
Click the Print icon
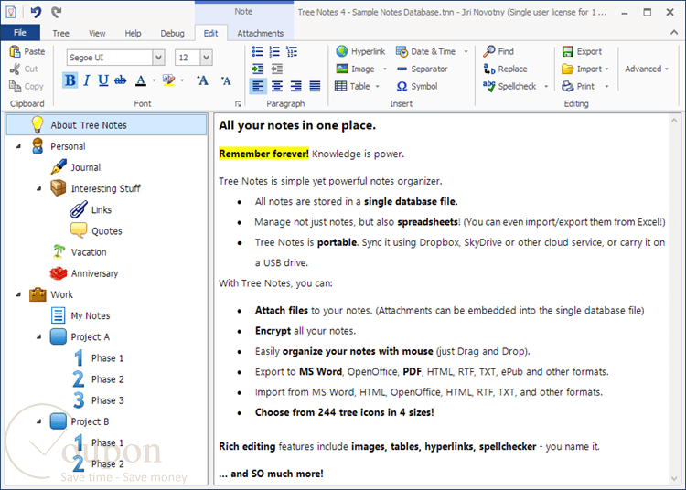point(568,86)
